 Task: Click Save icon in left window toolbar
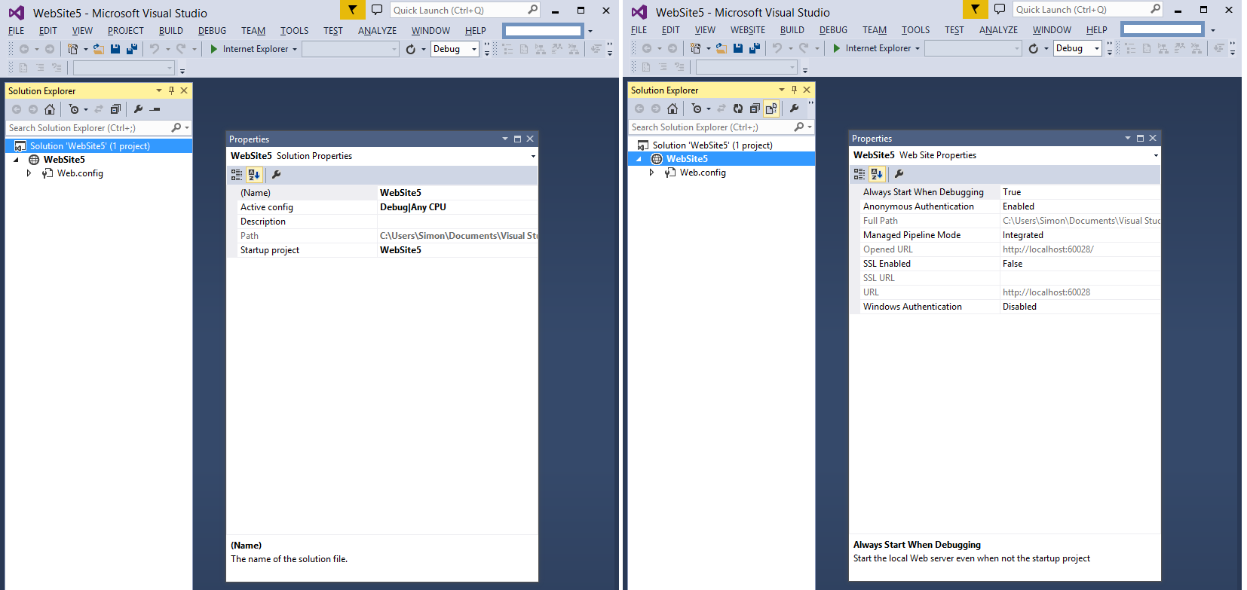[115, 49]
